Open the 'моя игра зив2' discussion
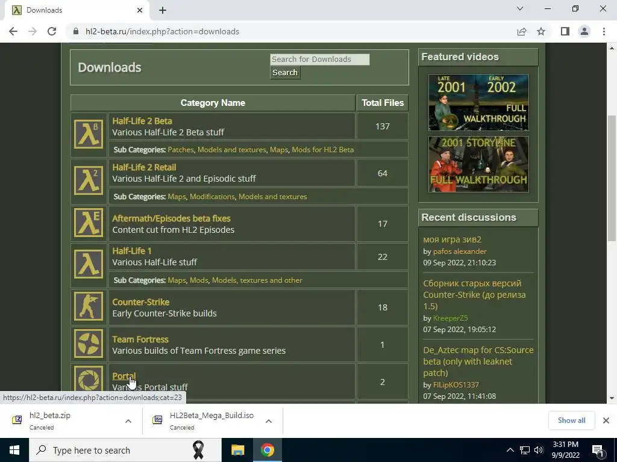The height and width of the screenshot is (462, 617). tap(452, 239)
